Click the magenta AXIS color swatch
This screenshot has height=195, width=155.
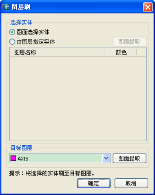13,158
